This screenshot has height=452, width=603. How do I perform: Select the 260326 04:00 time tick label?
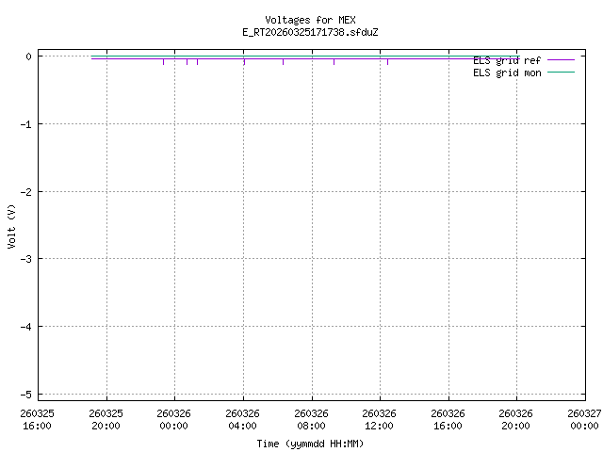pos(243,418)
